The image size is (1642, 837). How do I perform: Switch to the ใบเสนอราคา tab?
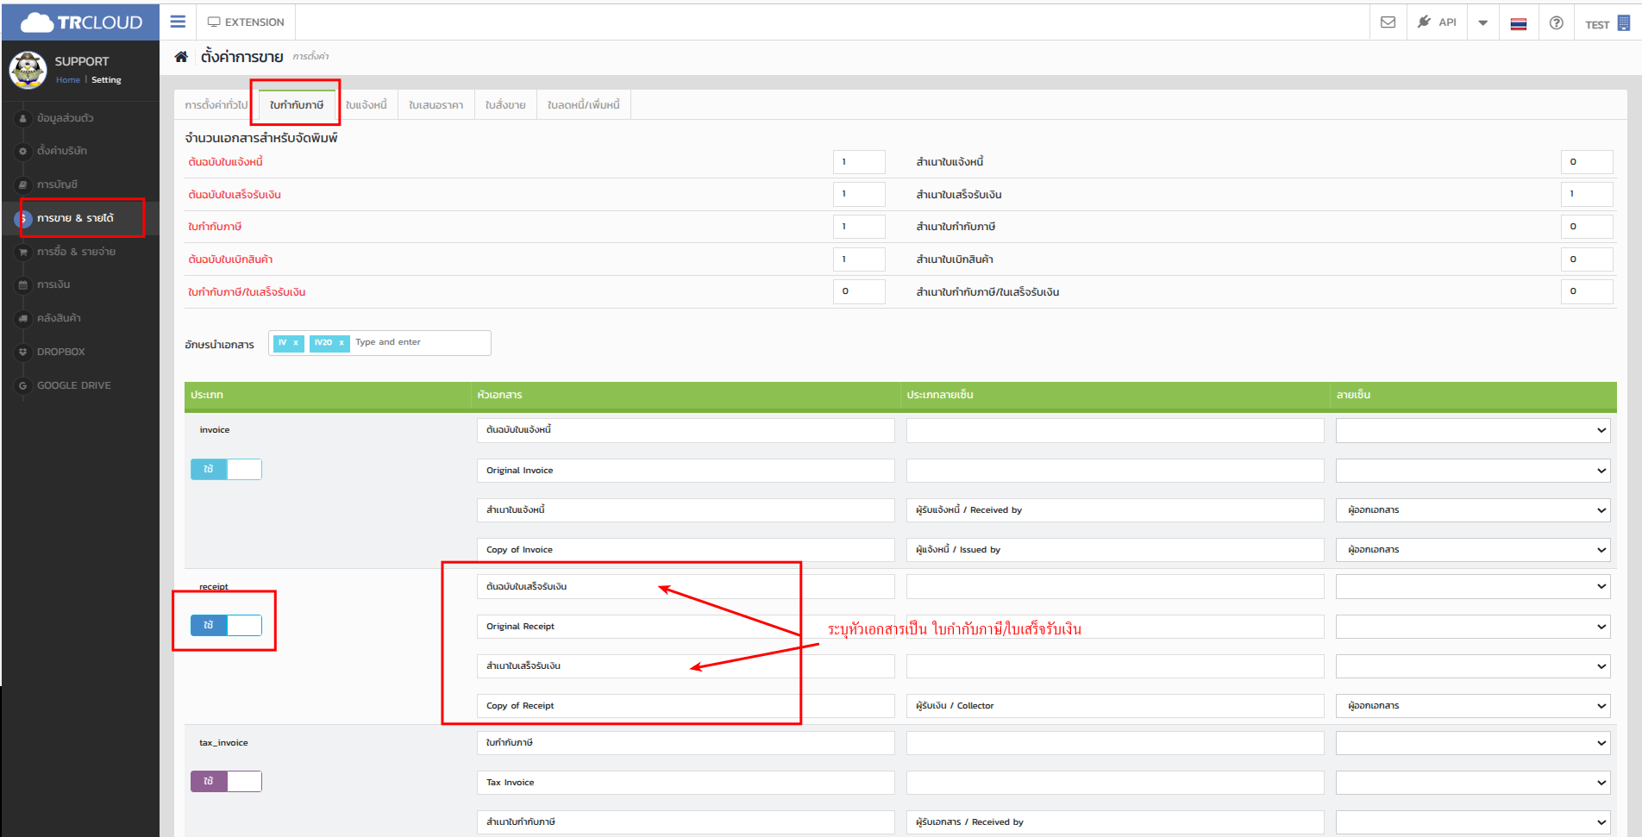tap(436, 105)
